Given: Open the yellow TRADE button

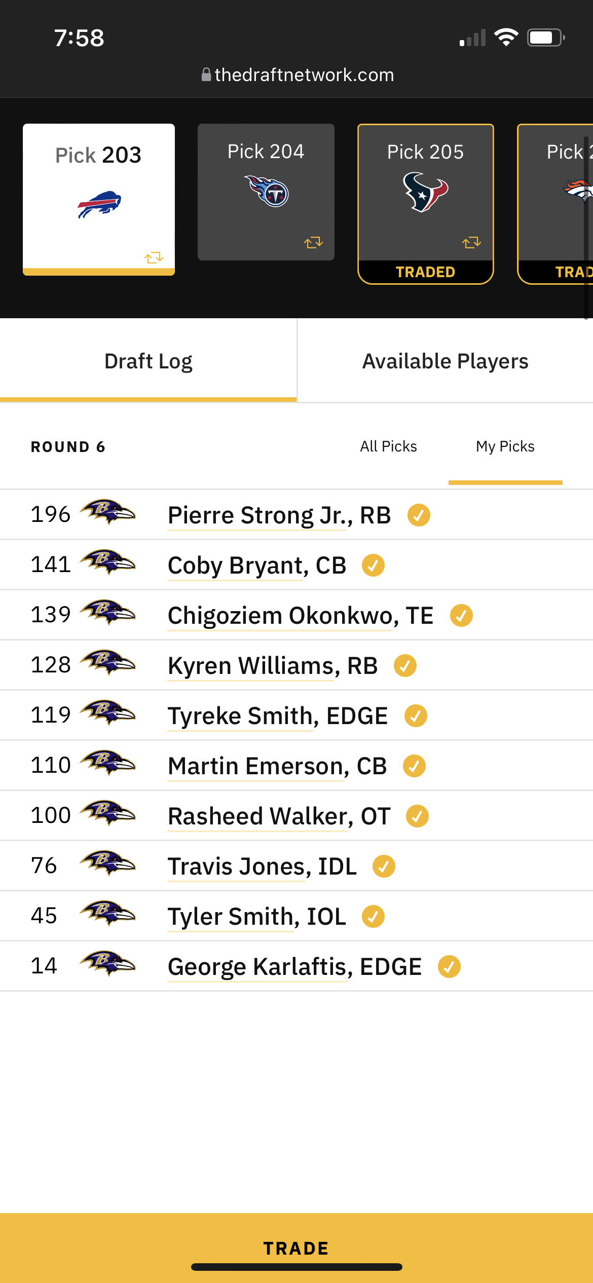Looking at the screenshot, I should 296,1248.
